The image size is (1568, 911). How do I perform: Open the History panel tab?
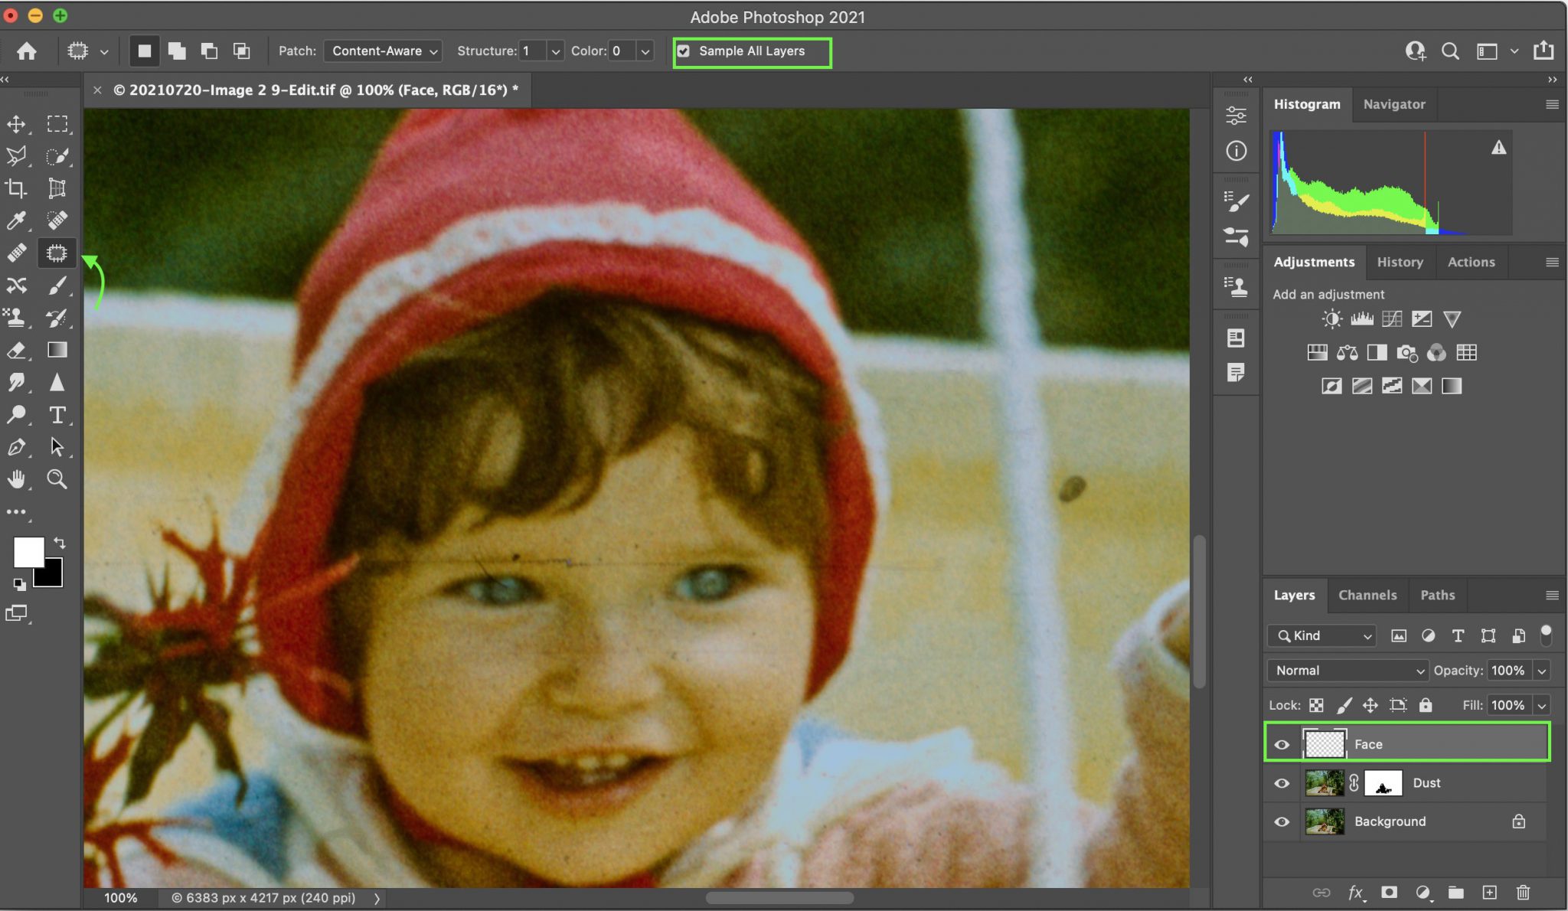tap(1400, 262)
